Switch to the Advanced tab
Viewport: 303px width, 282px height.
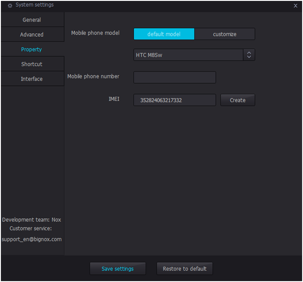[x=32, y=35]
